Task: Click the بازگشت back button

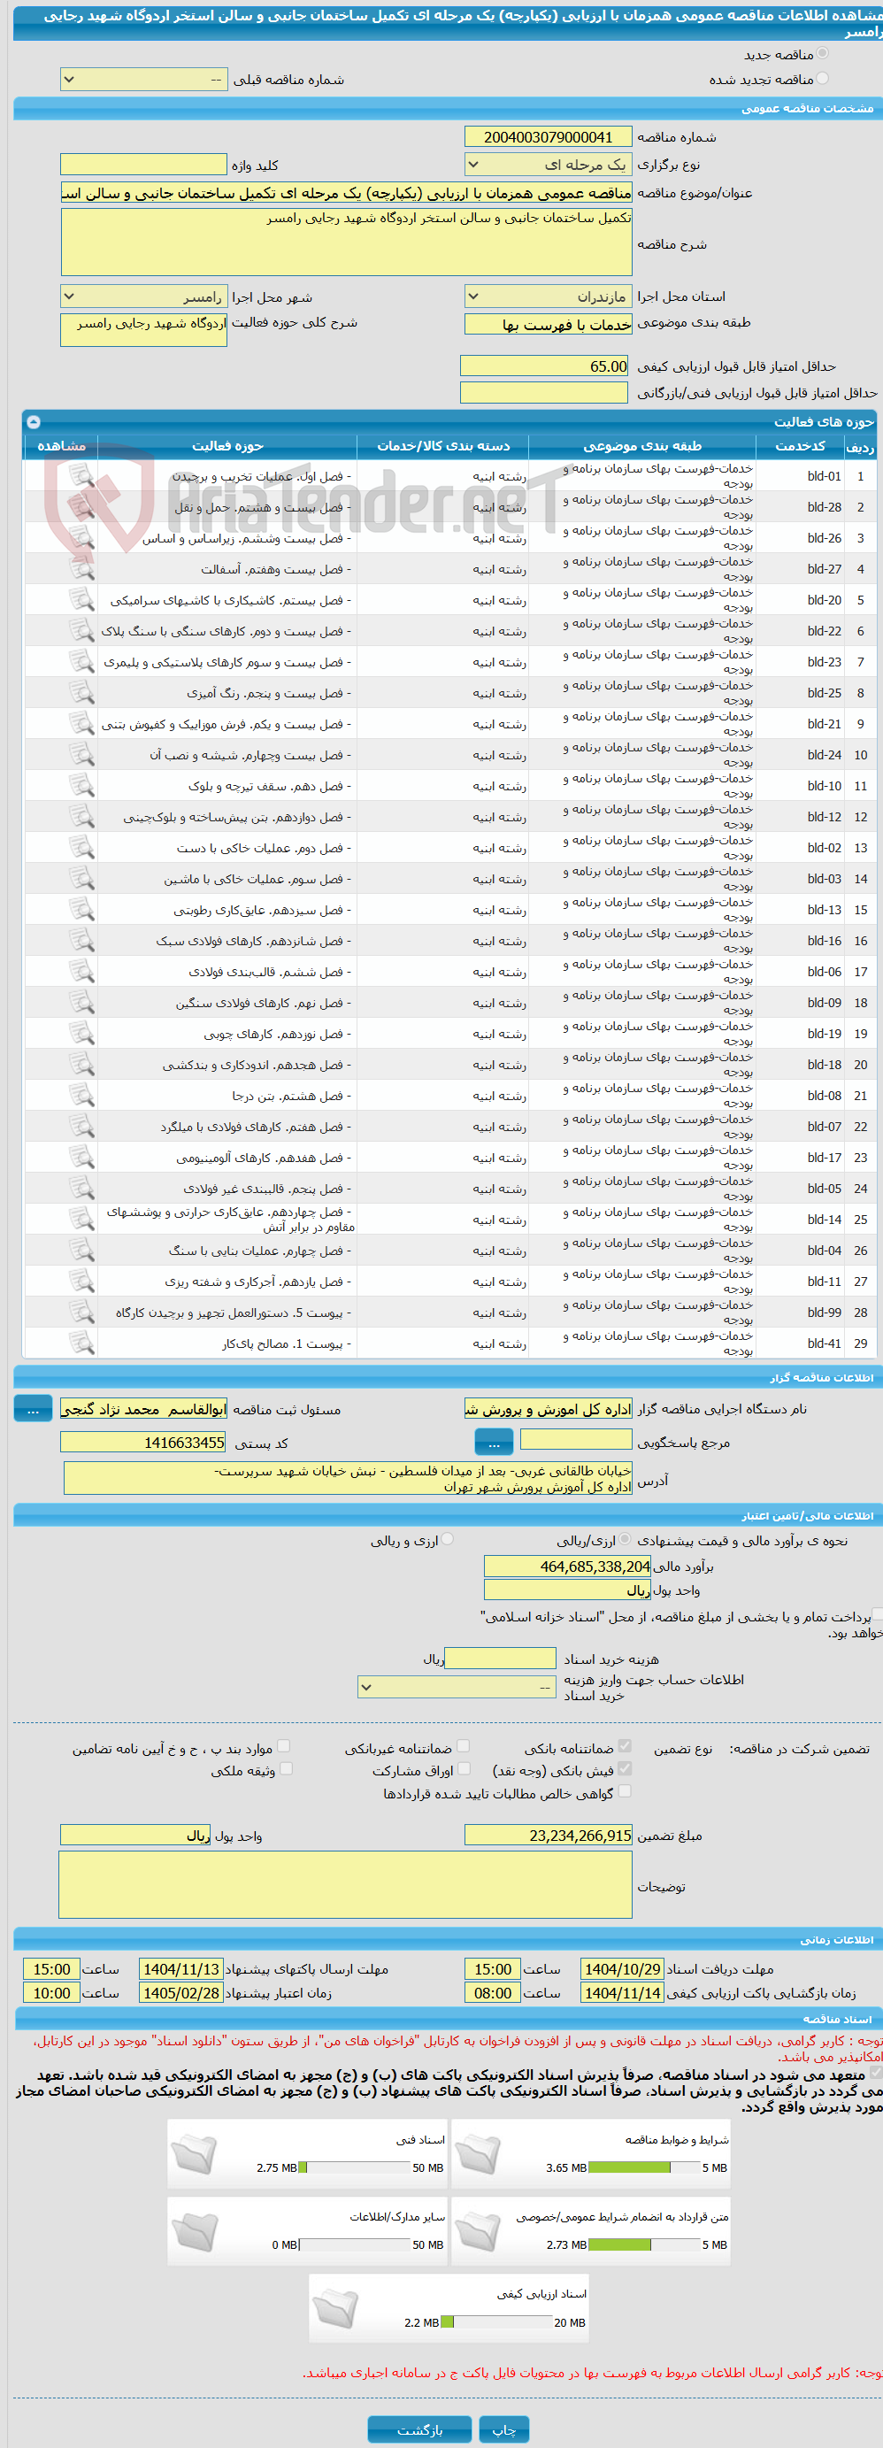Action: click(x=419, y=2430)
